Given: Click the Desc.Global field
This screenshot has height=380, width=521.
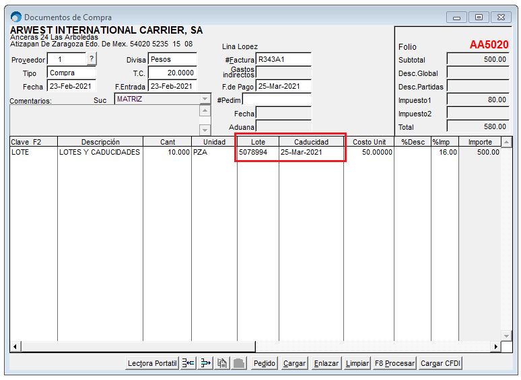Looking at the screenshot, I should point(478,73).
